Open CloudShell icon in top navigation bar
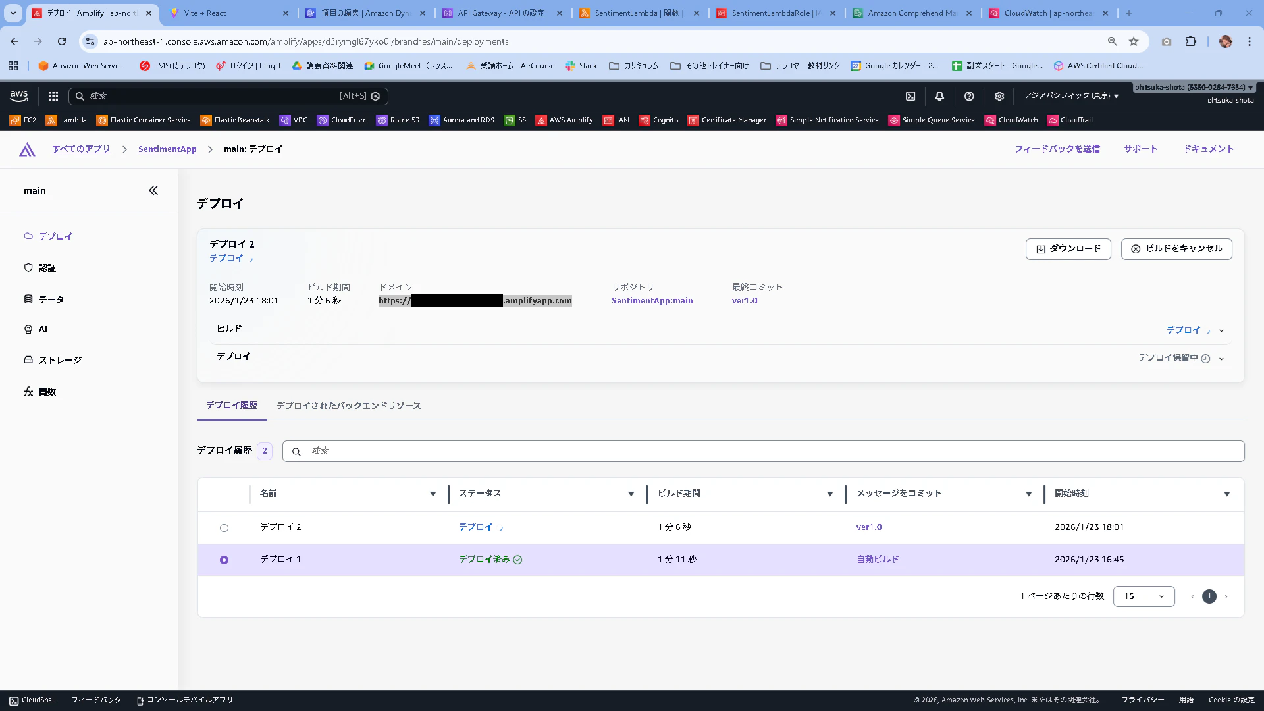This screenshot has width=1264, height=711. (x=910, y=96)
